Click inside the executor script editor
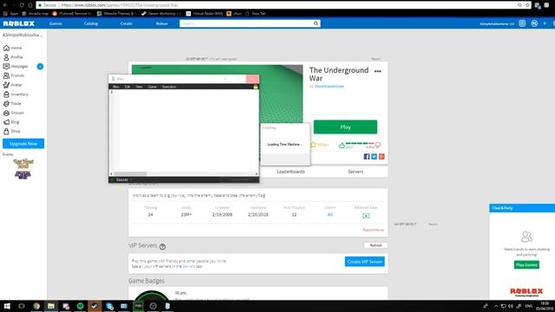Screen dimensions: 555x312 coord(188,130)
